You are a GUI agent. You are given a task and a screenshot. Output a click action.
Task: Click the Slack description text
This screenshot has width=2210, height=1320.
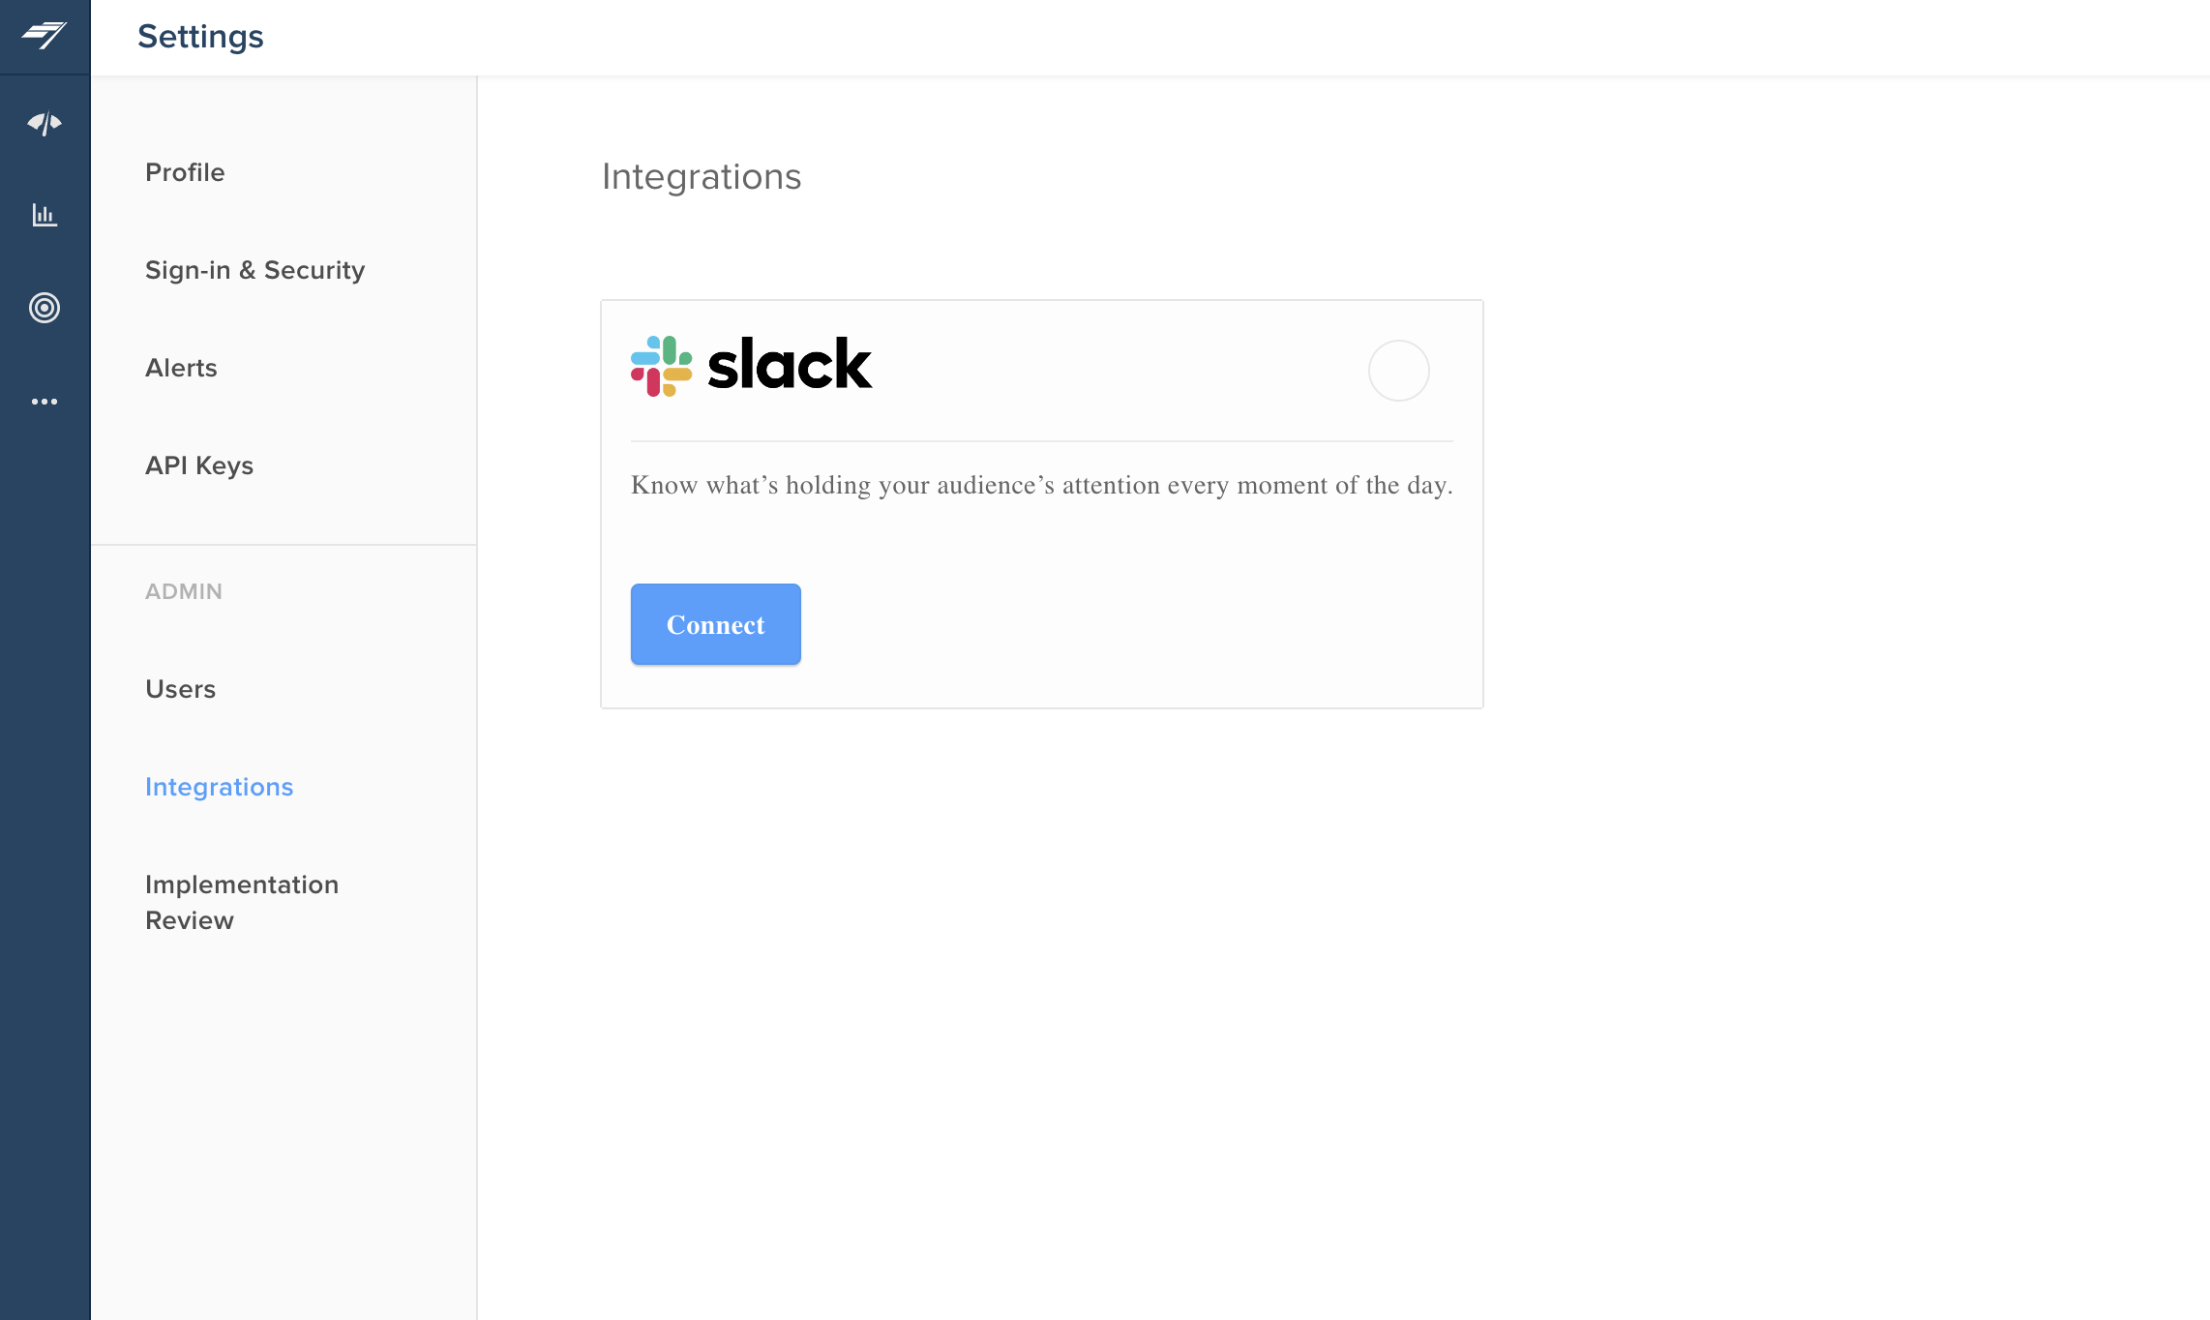1042,485
